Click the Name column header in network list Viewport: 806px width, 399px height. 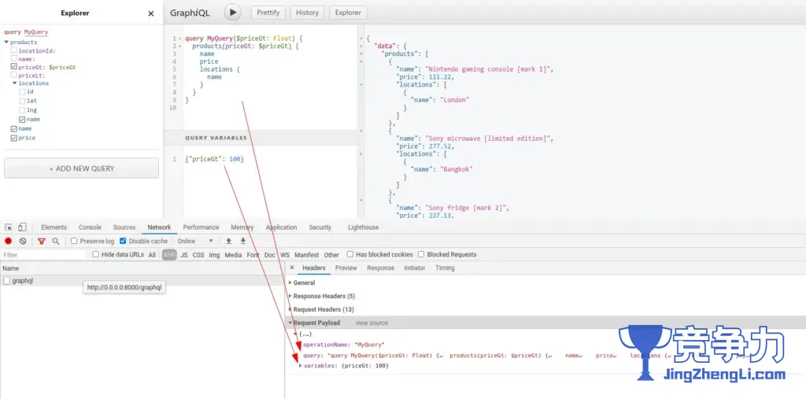[x=142, y=268]
